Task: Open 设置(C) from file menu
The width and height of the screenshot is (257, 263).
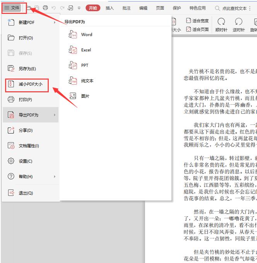Action: click(x=31, y=161)
